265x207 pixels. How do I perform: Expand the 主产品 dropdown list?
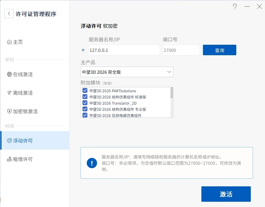point(127,72)
